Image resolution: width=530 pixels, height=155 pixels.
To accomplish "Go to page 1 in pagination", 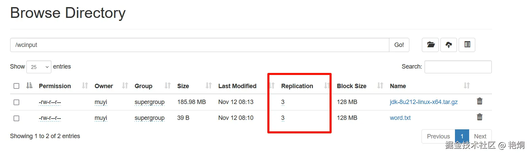I will 462,136.
